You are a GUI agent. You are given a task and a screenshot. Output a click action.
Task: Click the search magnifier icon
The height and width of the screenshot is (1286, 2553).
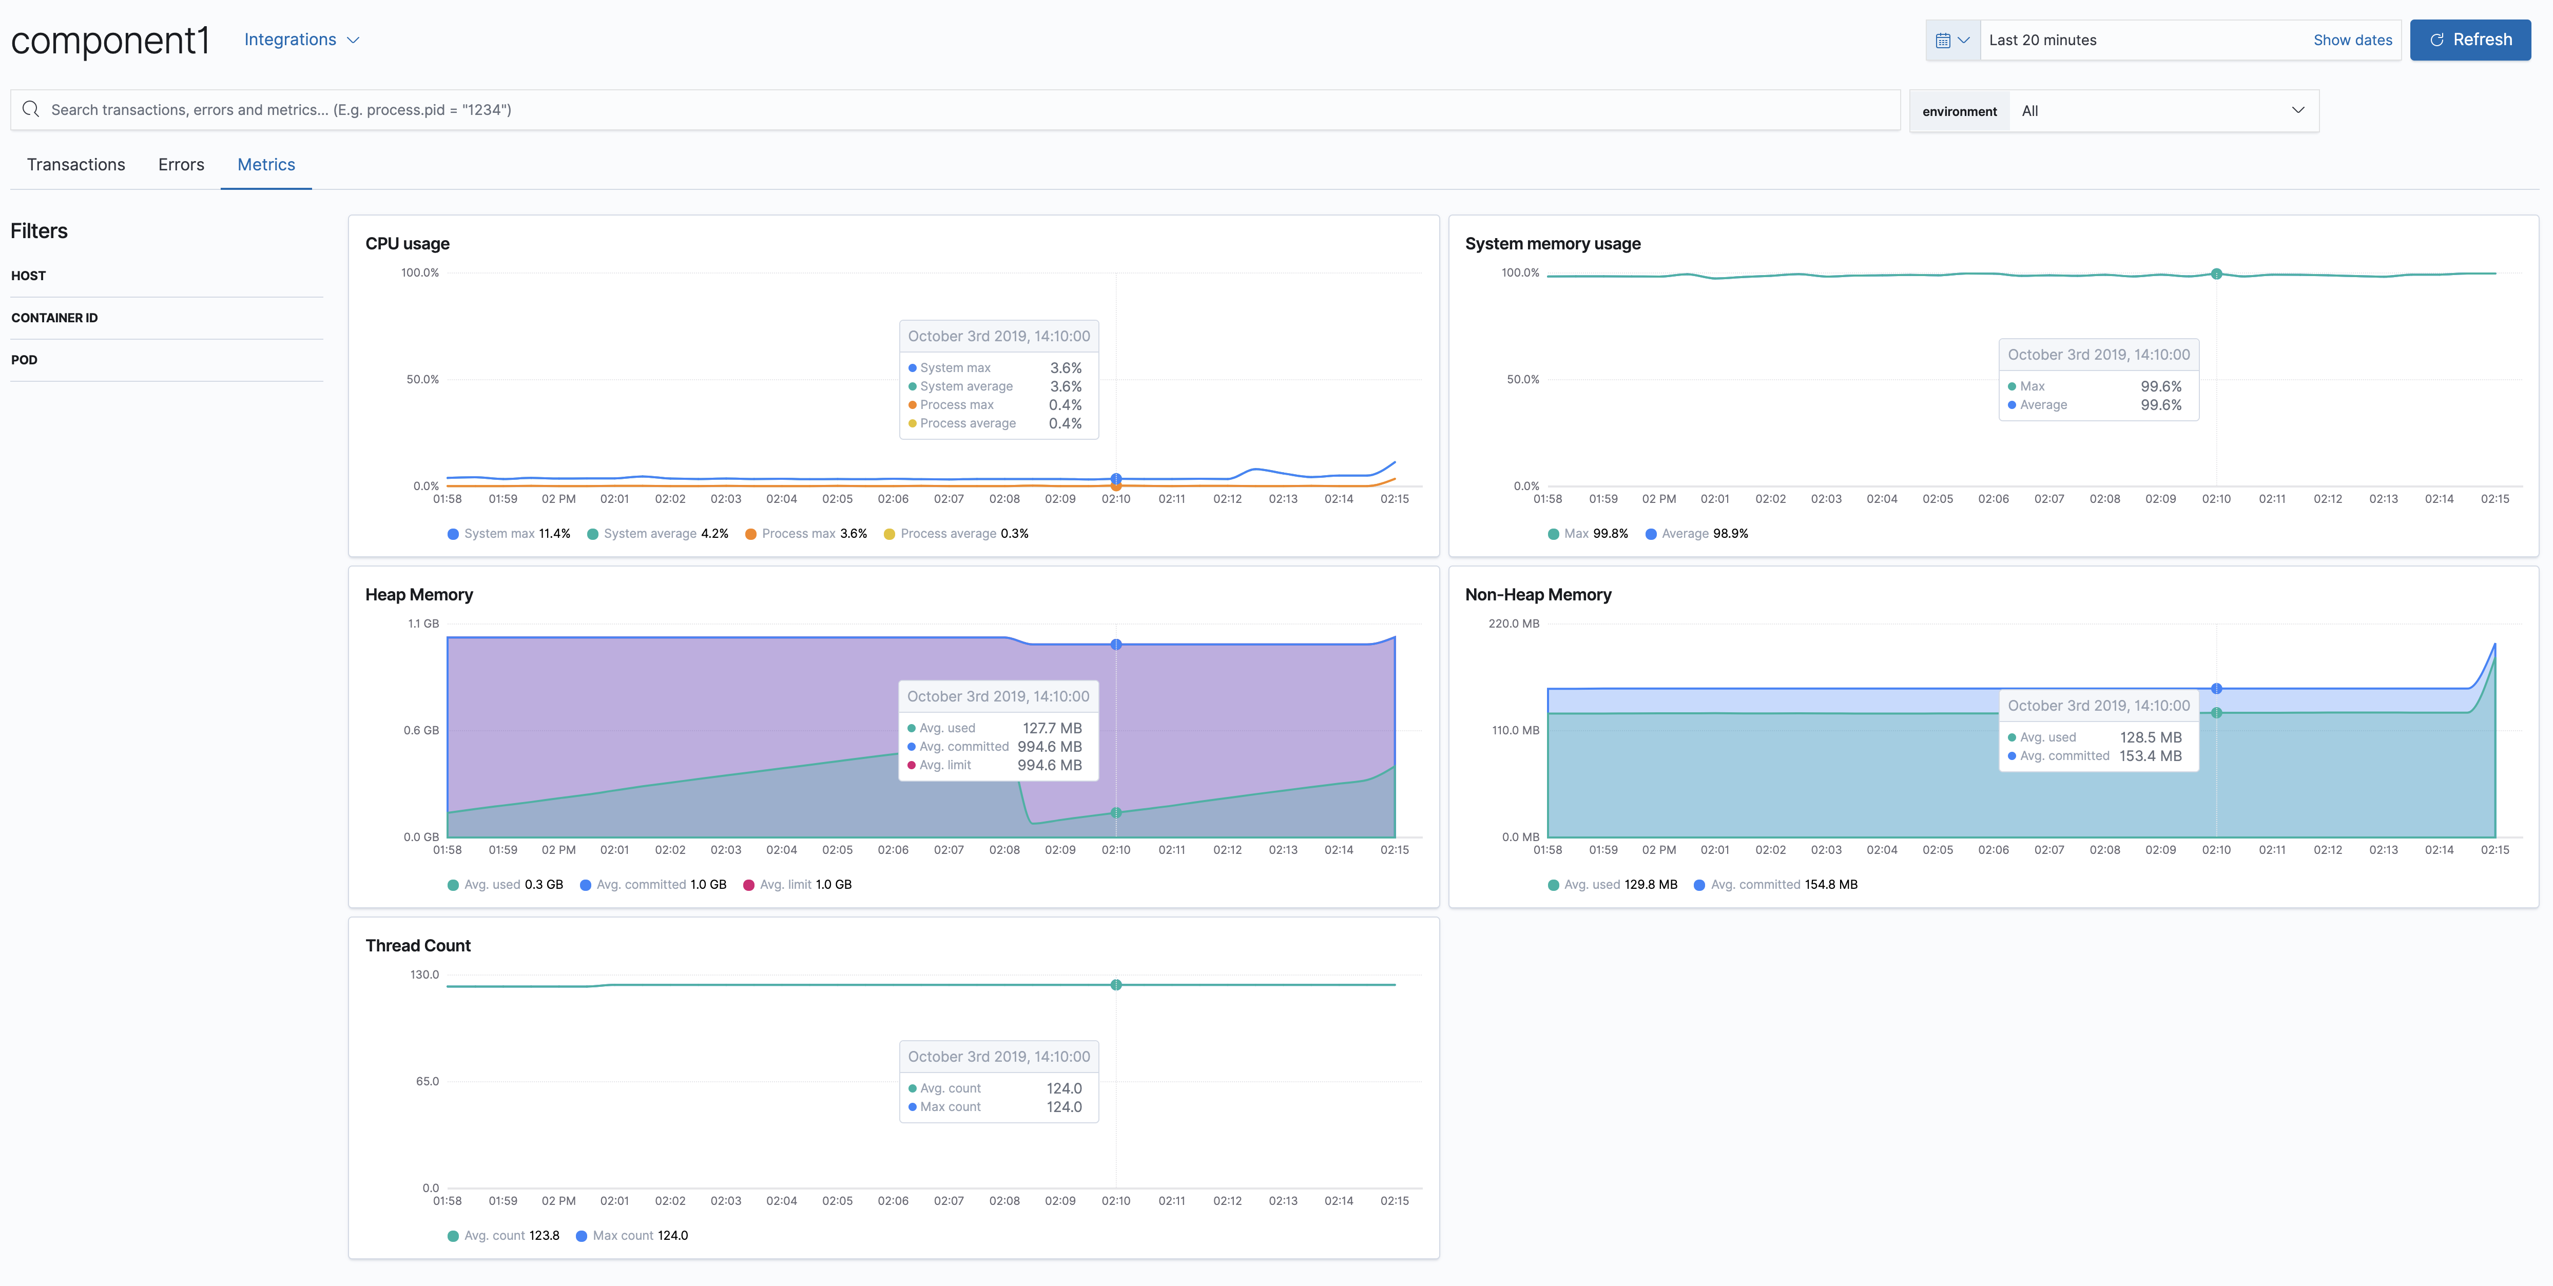(x=31, y=109)
